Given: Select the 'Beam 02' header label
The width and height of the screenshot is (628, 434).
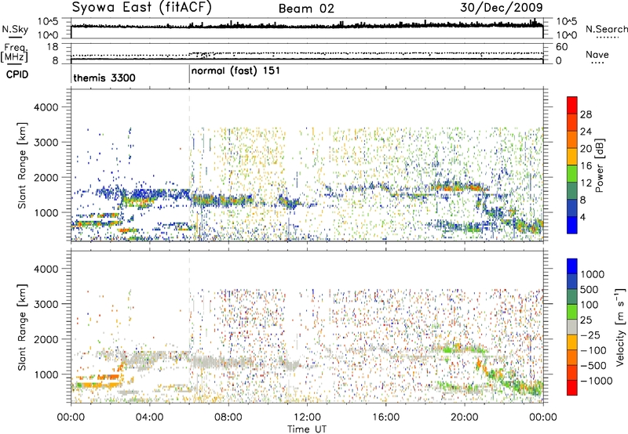Looking at the screenshot, I should point(306,9).
